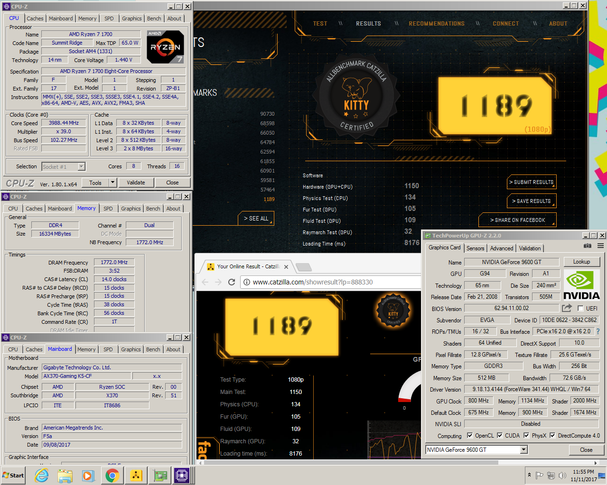Click the GPU name field NVIDIA GeForce 9600 GT
607x485 pixels.
coord(512,262)
